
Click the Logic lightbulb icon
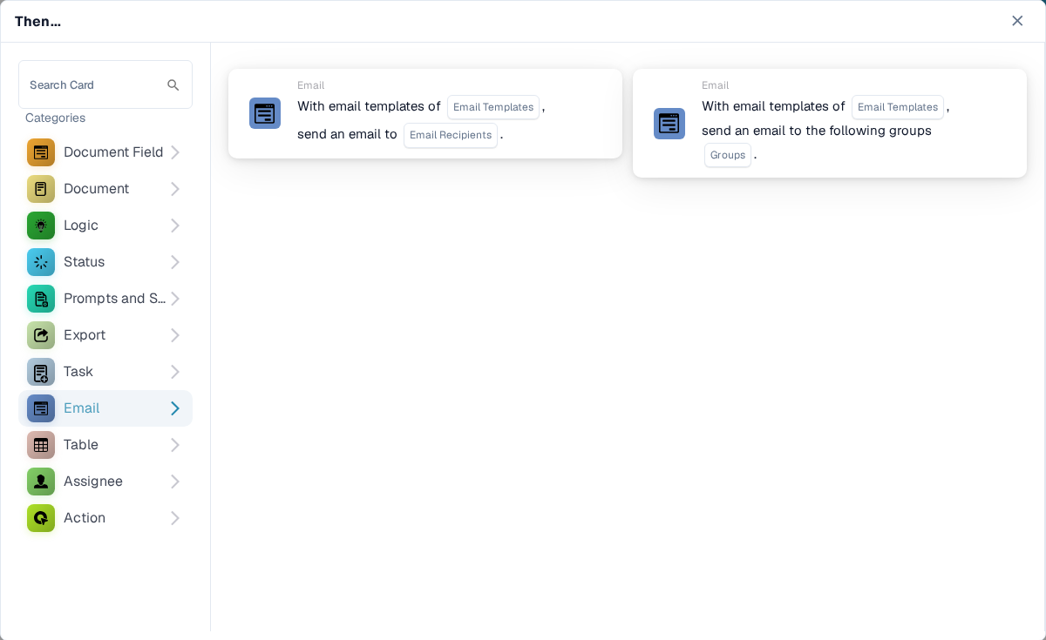pos(41,226)
